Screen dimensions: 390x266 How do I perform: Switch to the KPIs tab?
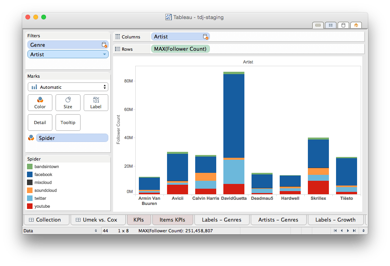point(138,220)
